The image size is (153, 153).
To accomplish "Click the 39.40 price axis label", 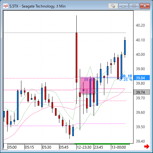I will 140,141.
